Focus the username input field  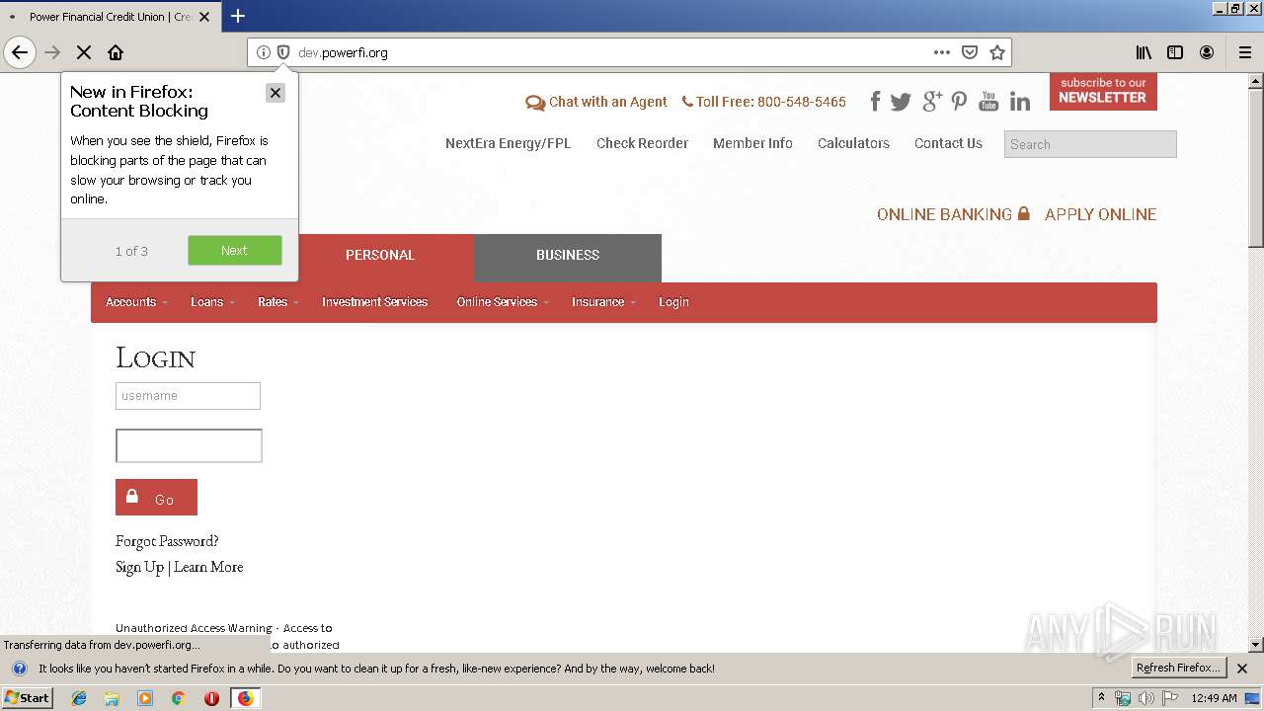pyautogui.click(x=188, y=396)
